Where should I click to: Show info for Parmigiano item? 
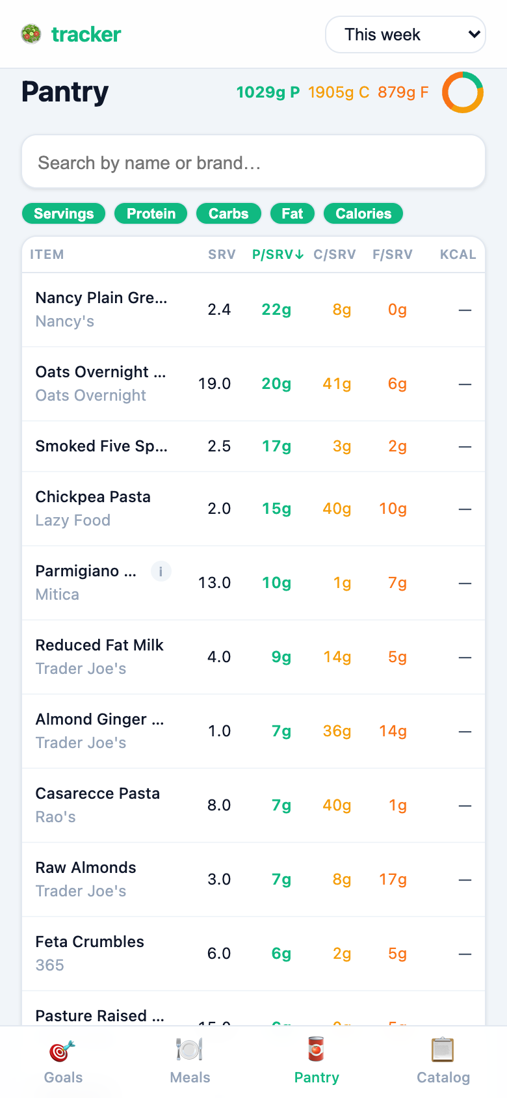click(161, 571)
